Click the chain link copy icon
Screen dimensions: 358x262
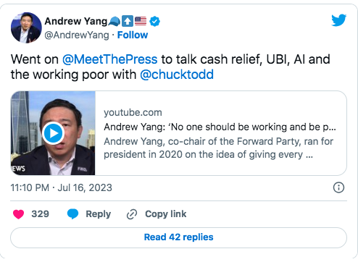[x=132, y=214]
